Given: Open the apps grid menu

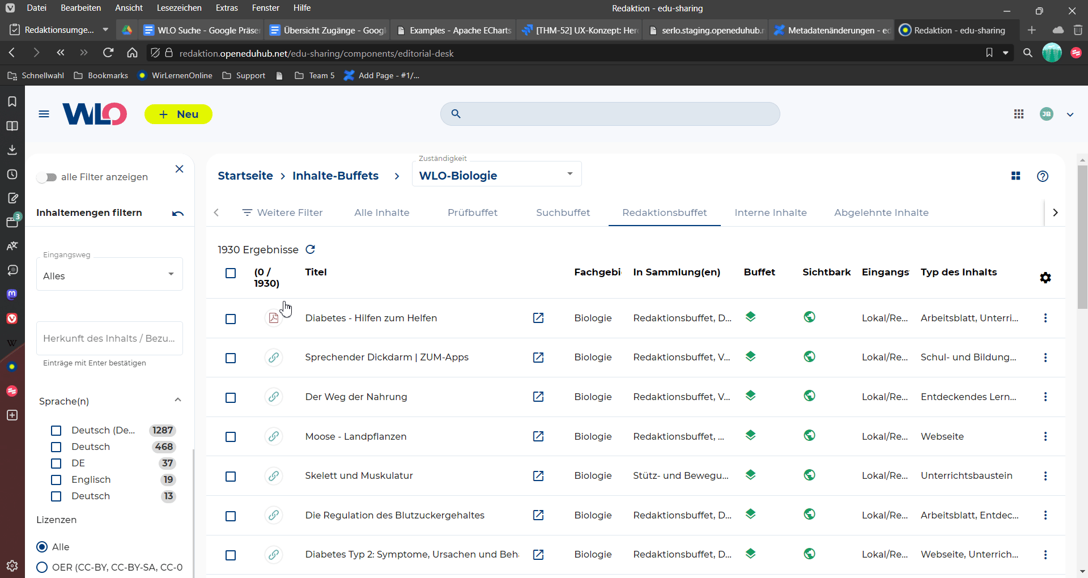Looking at the screenshot, I should click(1018, 114).
